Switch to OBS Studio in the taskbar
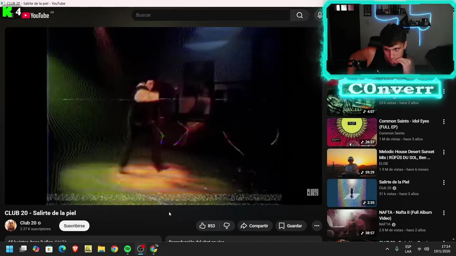Viewport: 456px width, 256px height. (x=141, y=249)
